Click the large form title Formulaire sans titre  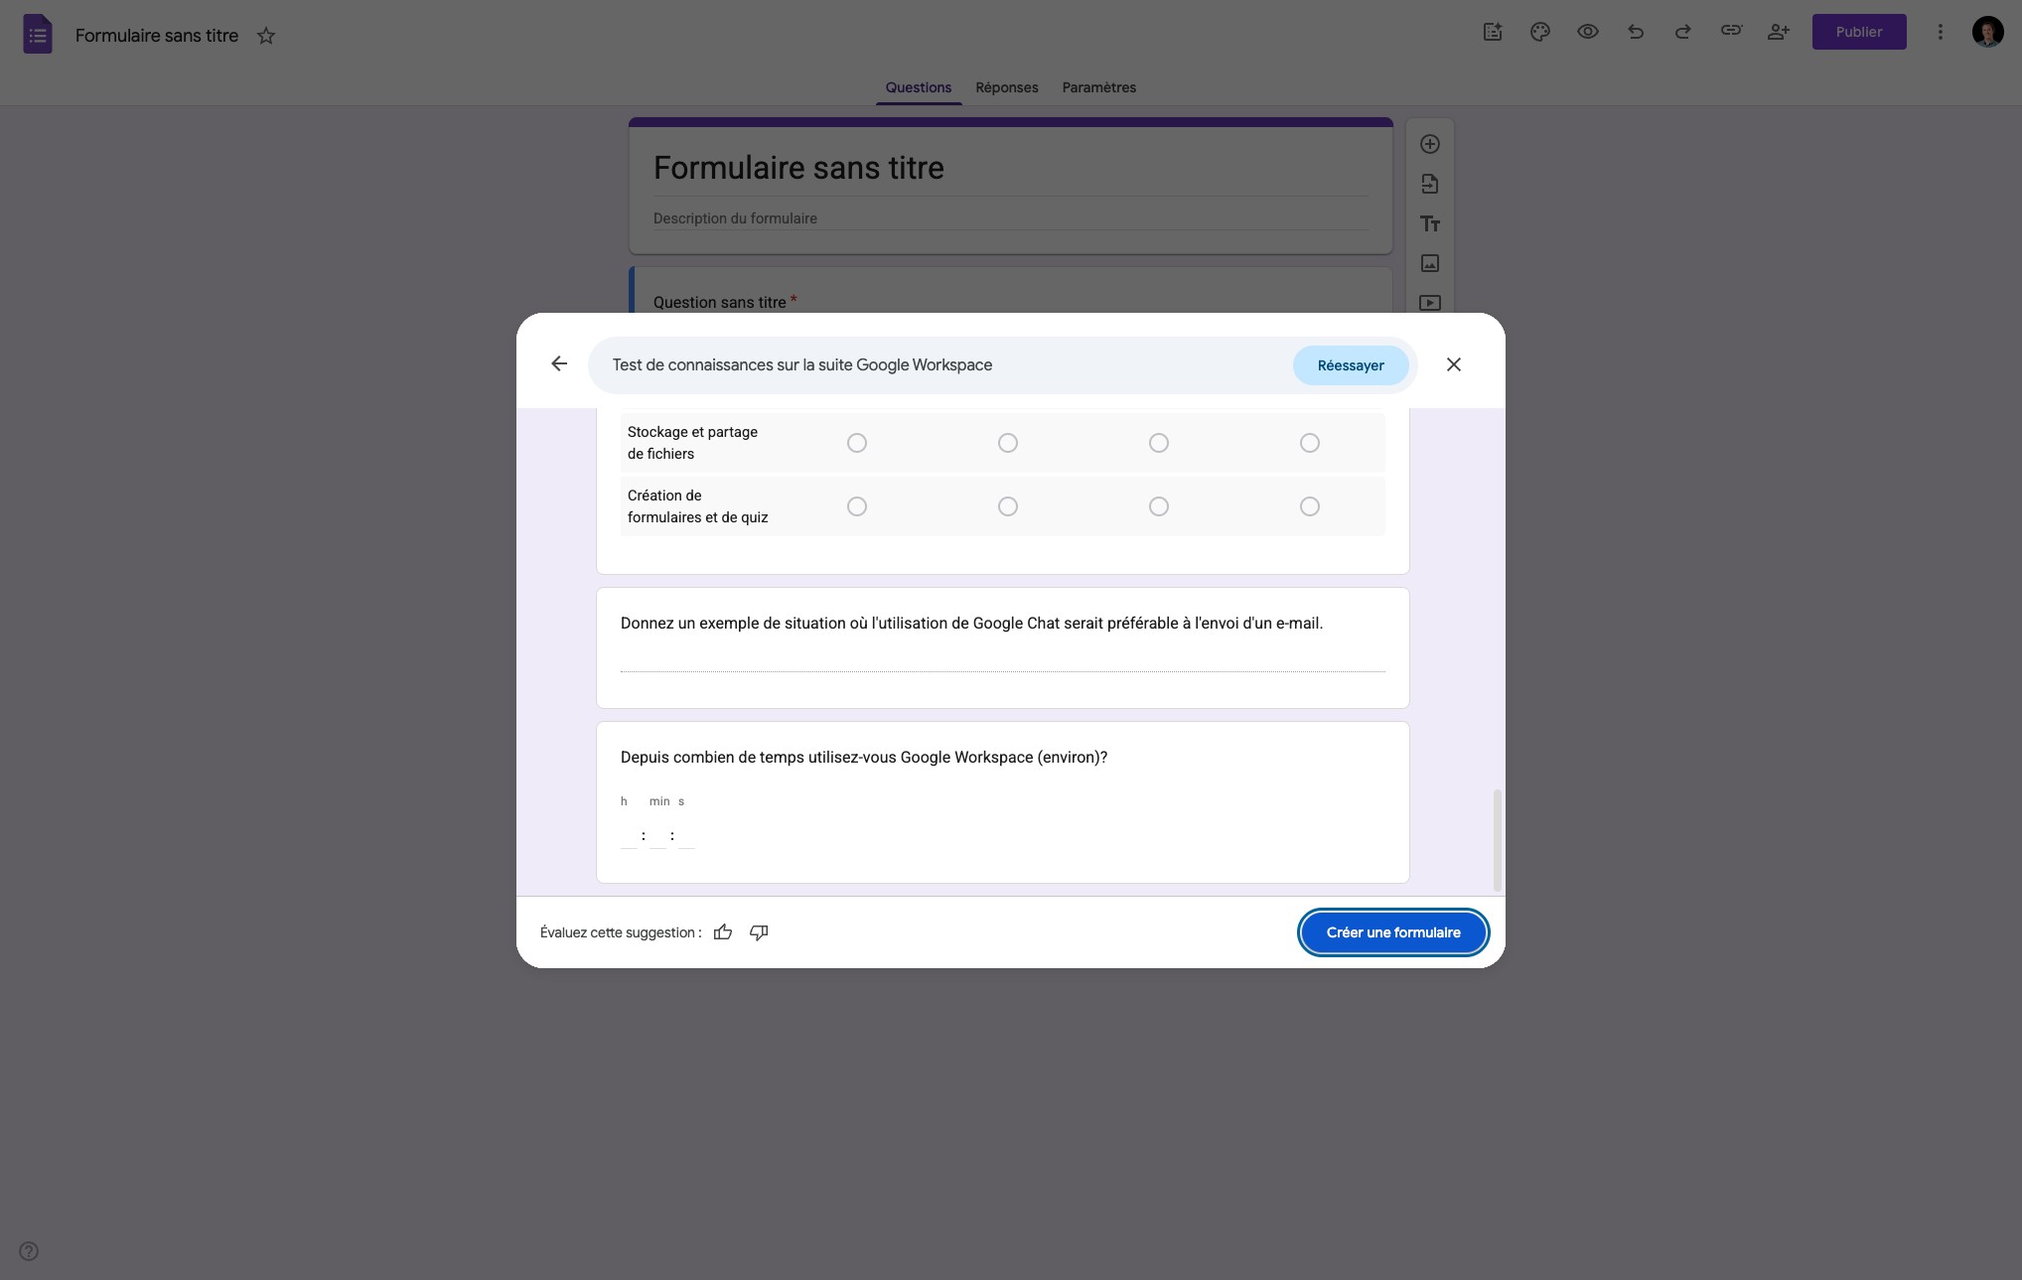(x=799, y=168)
